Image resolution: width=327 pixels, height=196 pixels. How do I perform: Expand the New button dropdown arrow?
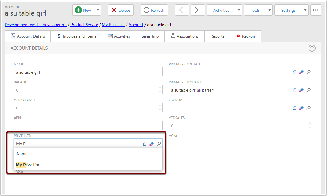point(98,10)
